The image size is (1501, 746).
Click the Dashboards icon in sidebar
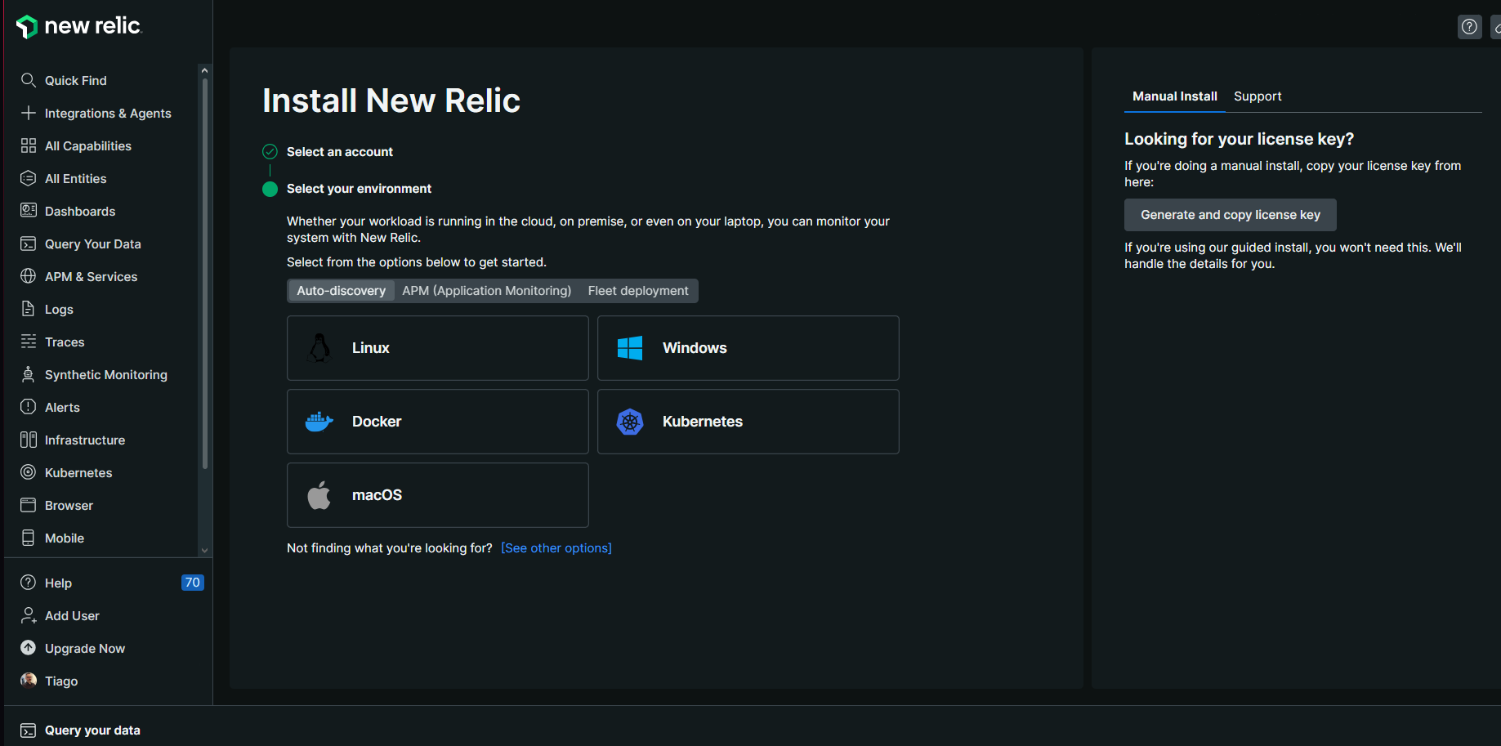coord(29,211)
